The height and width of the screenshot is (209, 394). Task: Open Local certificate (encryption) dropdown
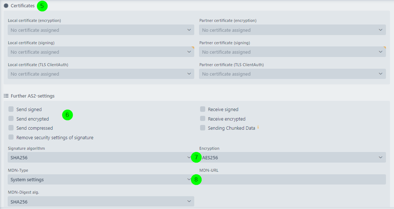pyautogui.click(x=101, y=30)
